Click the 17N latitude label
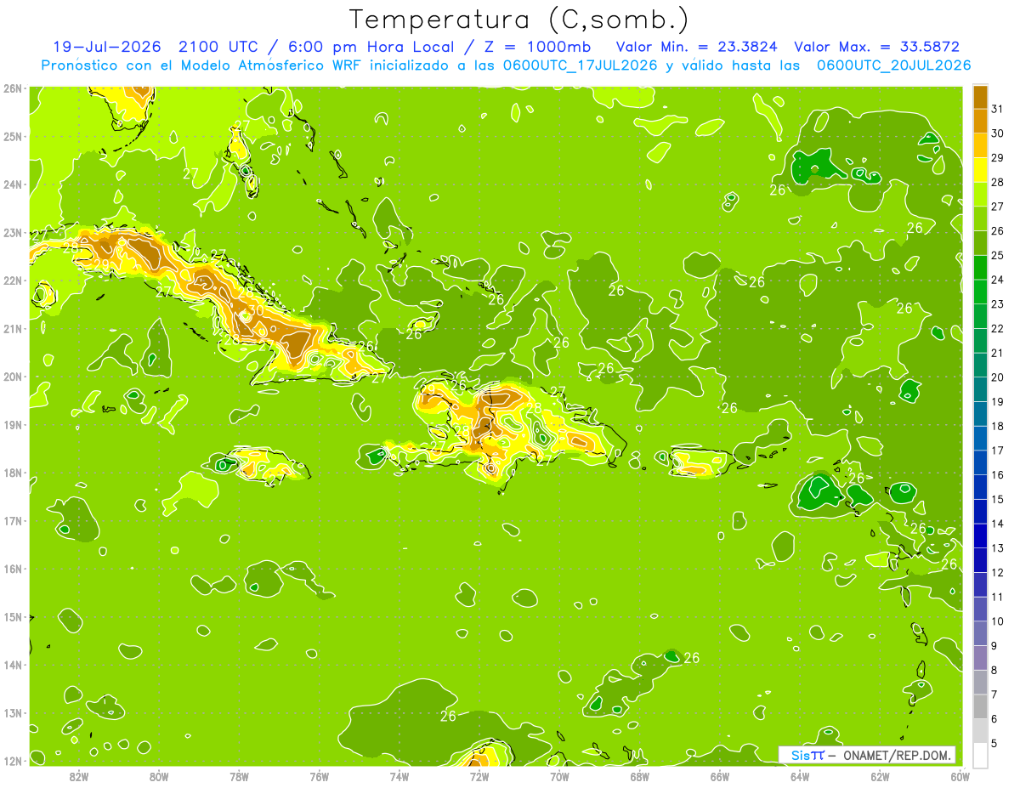The height and width of the screenshot is (788, 1020). coord(12,520)
